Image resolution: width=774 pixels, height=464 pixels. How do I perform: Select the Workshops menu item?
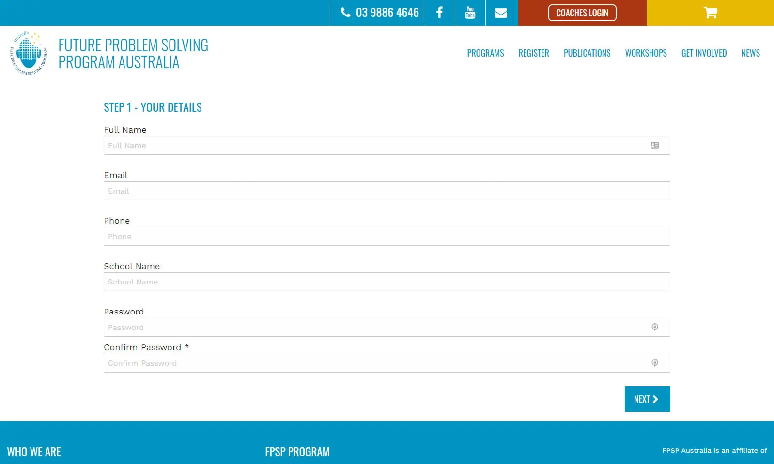(646, 53)
